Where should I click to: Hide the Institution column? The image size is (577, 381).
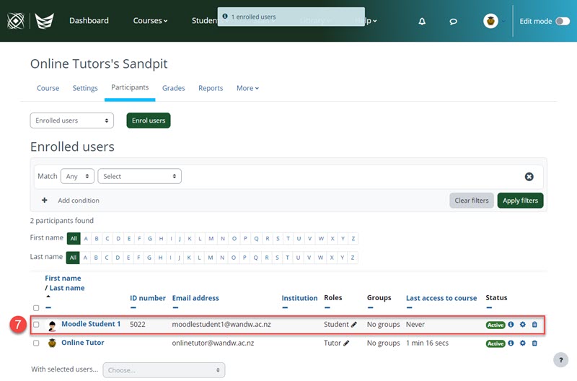pyautogui.click(x=285, y=307)
